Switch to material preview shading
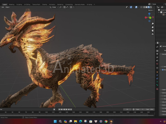The height and width of the screenshot is (124, 166). pyautogui.click(x=149, y=7)
